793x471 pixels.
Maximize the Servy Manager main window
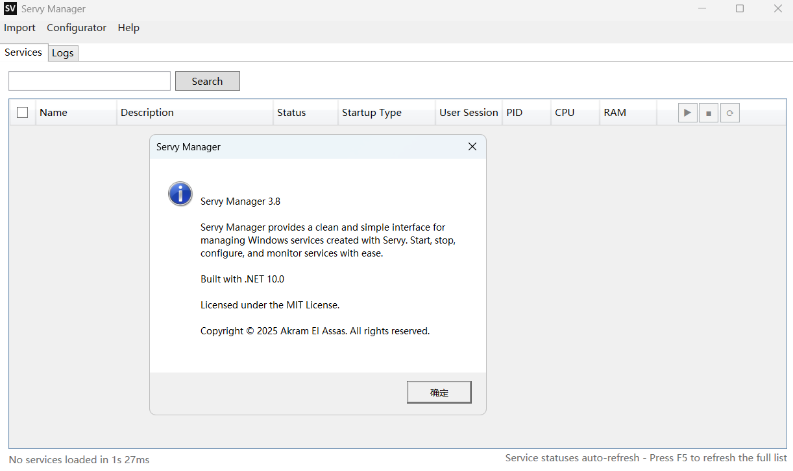point(740,9)
